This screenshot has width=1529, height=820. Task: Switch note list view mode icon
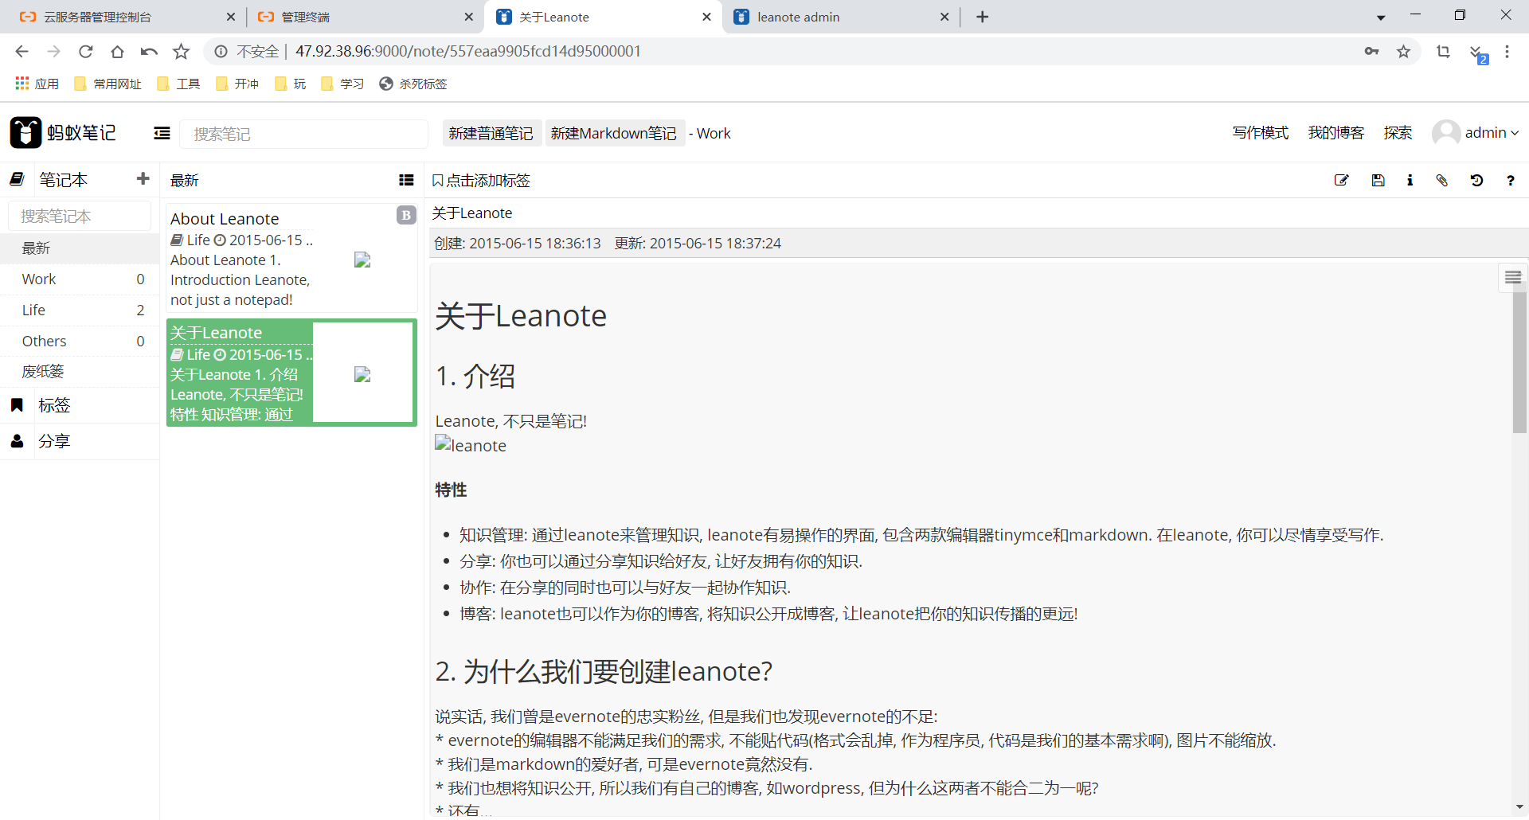click(406, 181)
